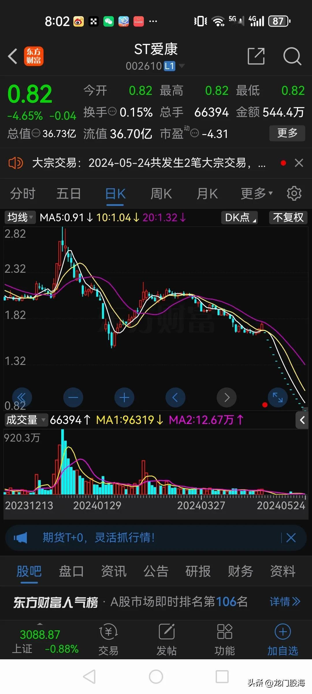Tap Android home navigation circle
Viewport: 312px width, 694px height.
(156, 677)
